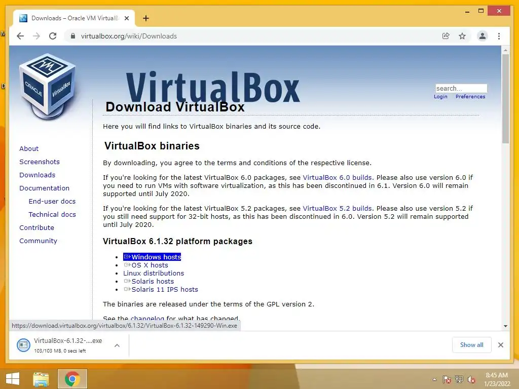Click the downloaded file's installer icon
The image size is (519, 389).
click(23, 345)
